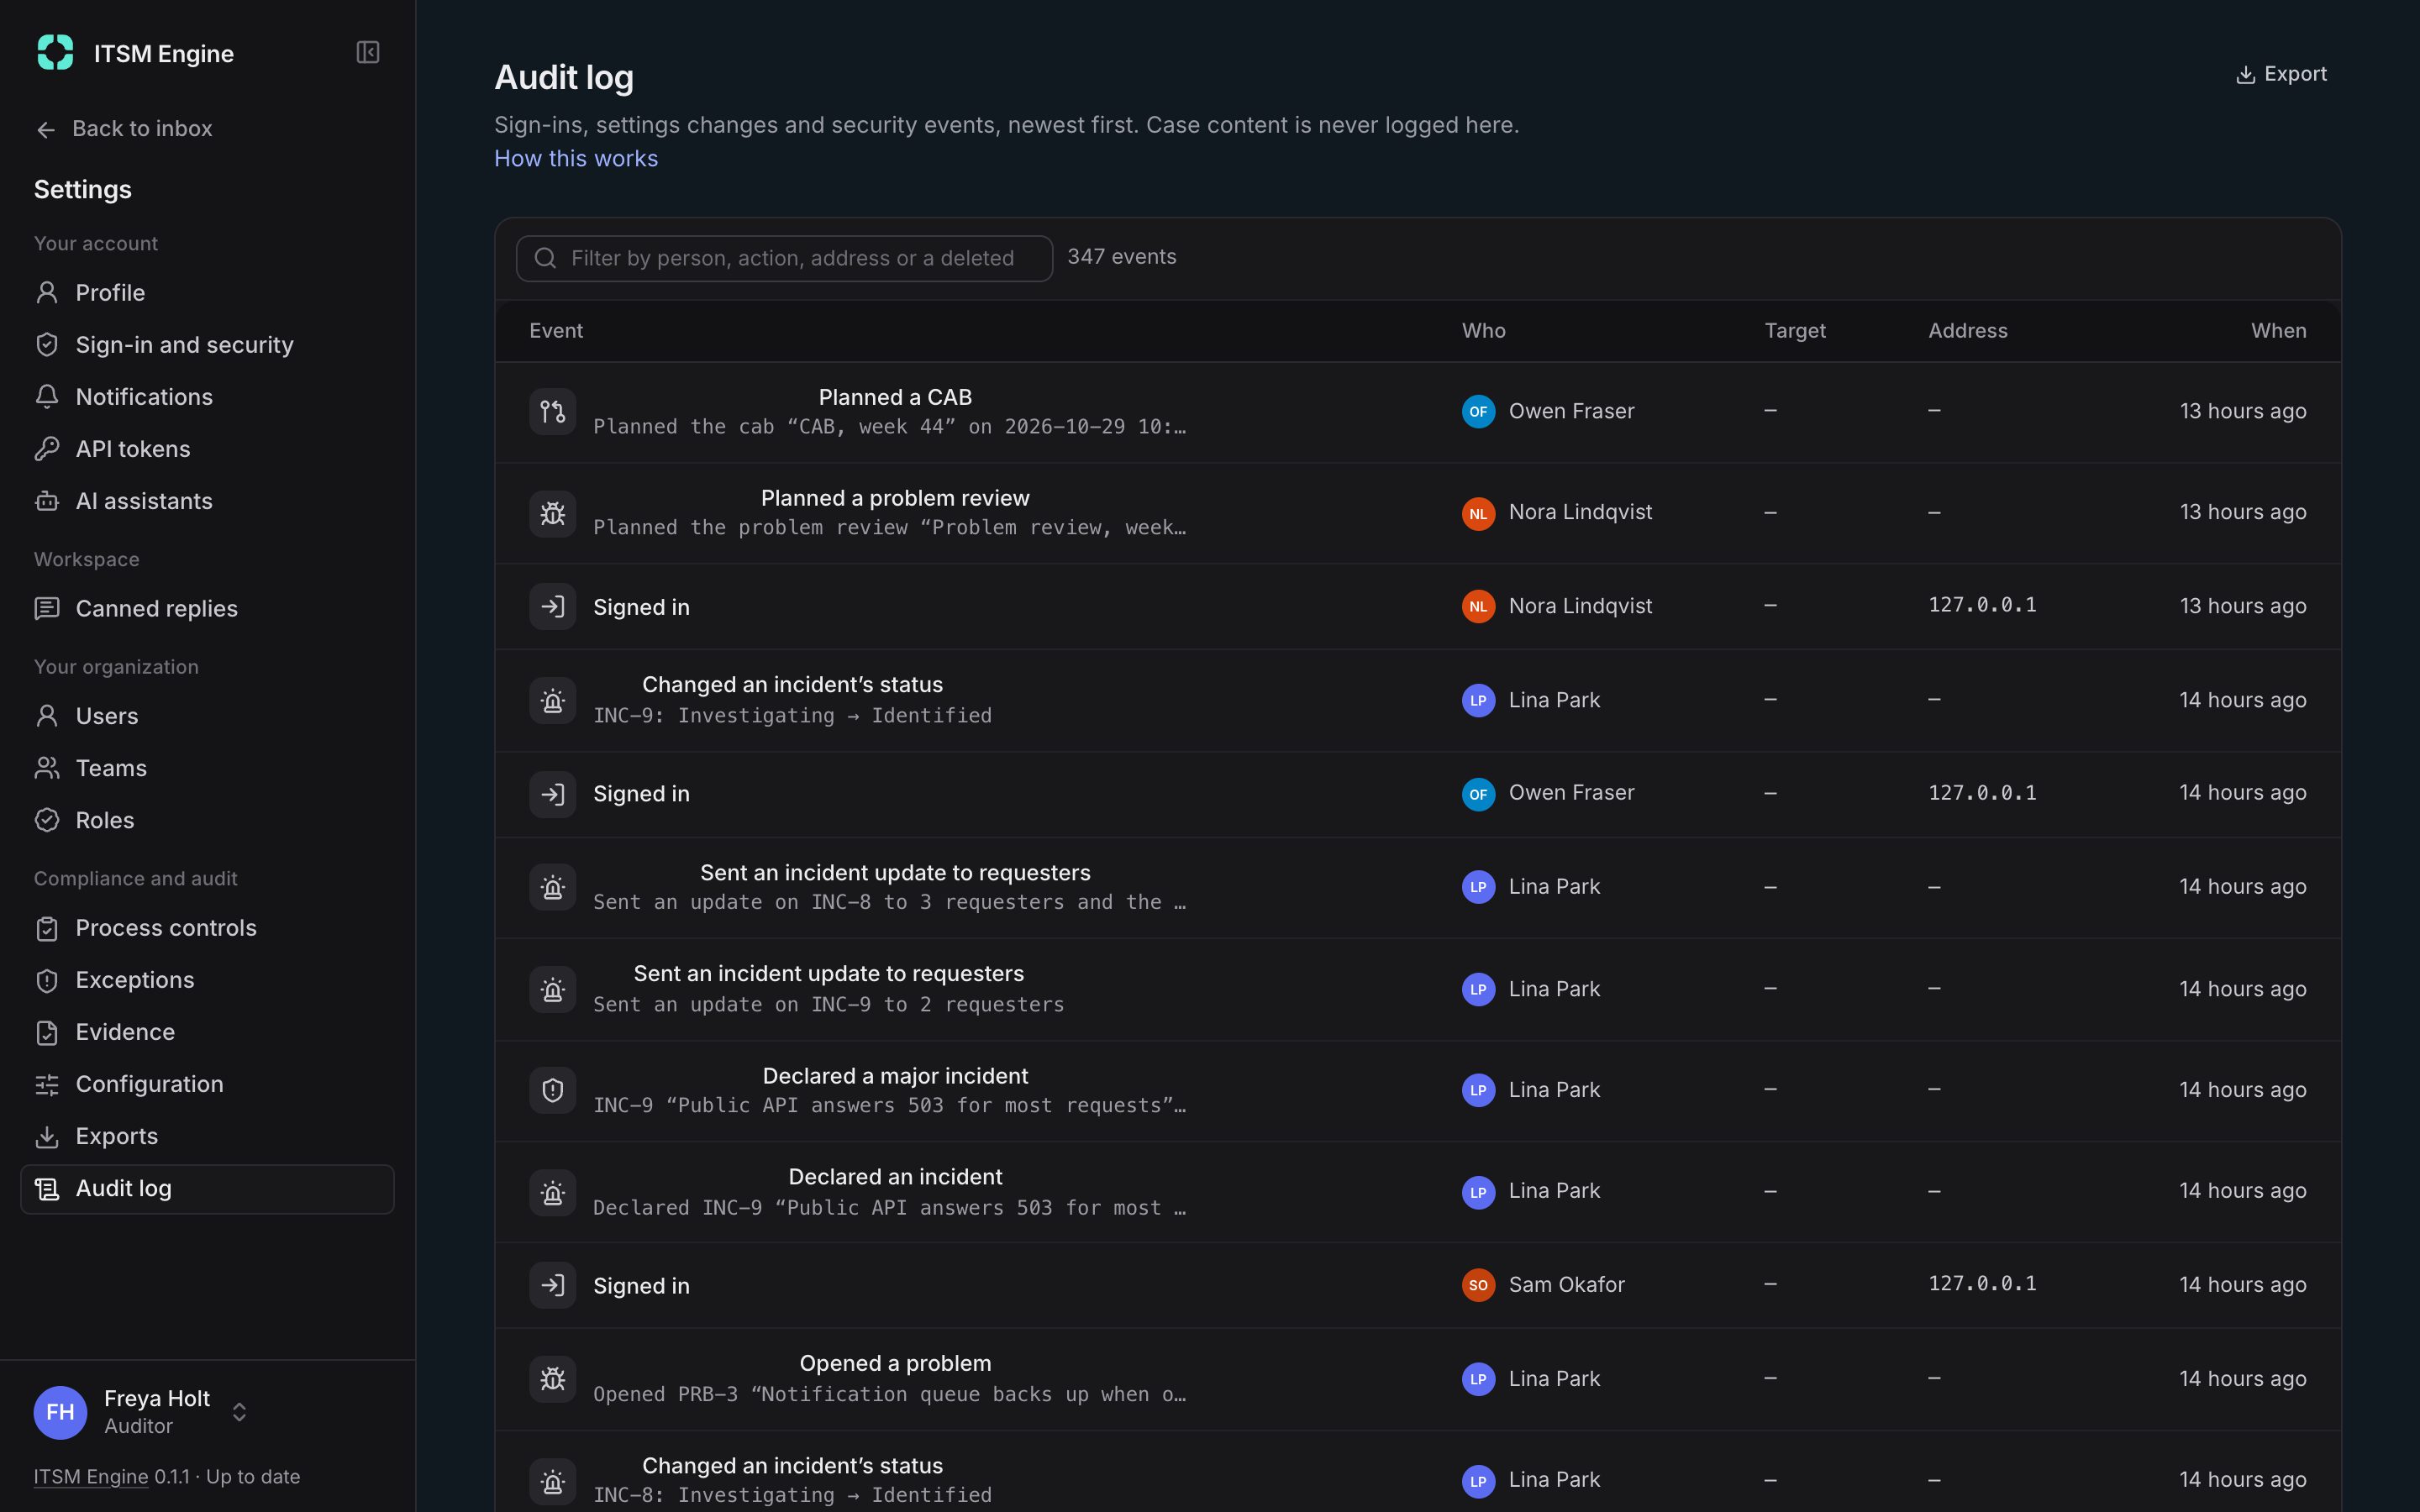Screen dimensions: 2420x1512
Task: Go Back to inbox
Action: pyautogui.click(x=124, y=129)
